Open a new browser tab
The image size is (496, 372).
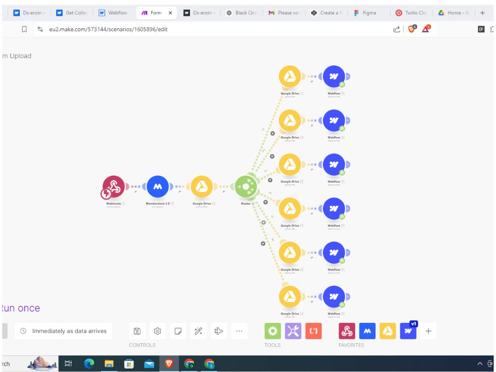(483, 13)
